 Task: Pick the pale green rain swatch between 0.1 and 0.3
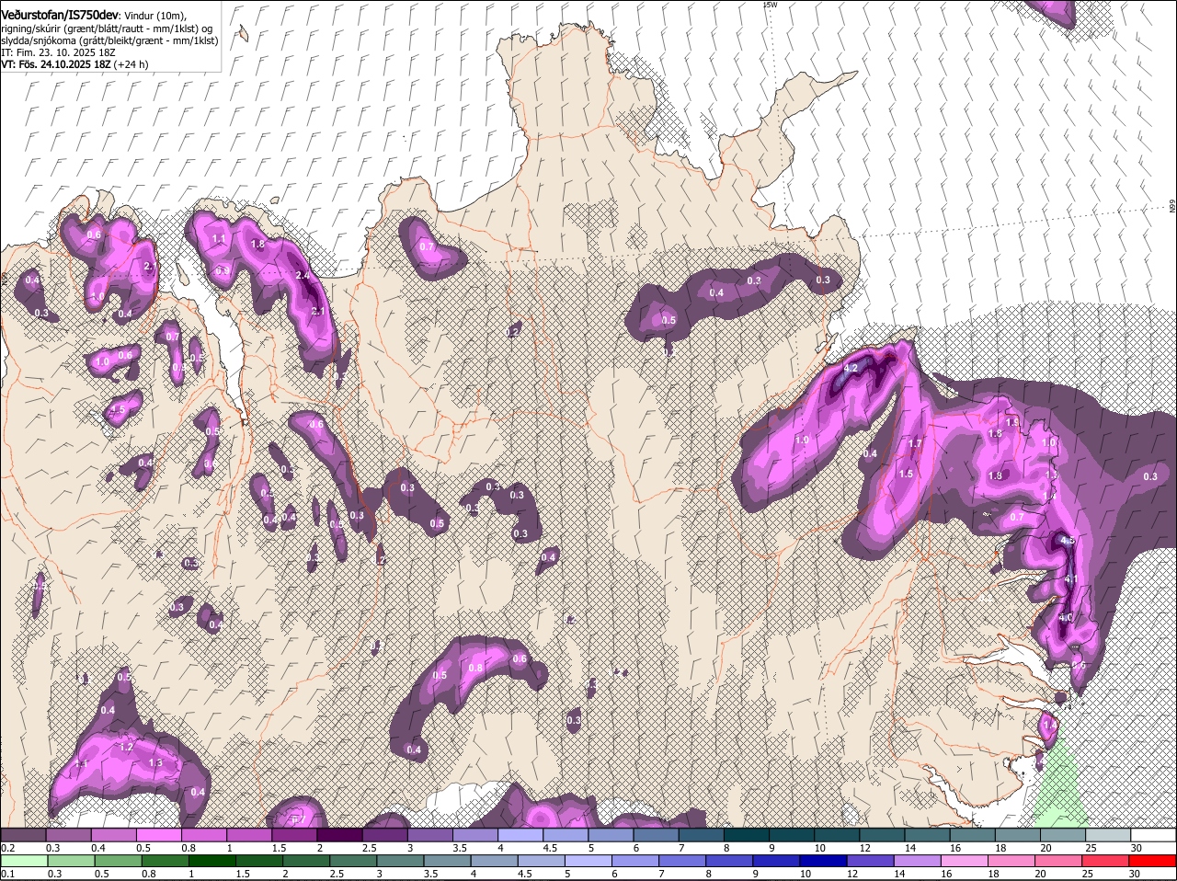[26, 861]
